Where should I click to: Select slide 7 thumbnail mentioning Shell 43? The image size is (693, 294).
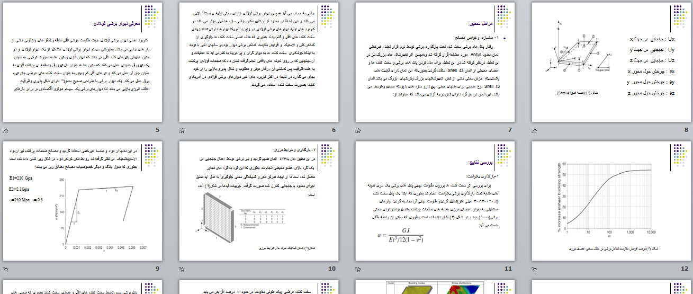435,63
